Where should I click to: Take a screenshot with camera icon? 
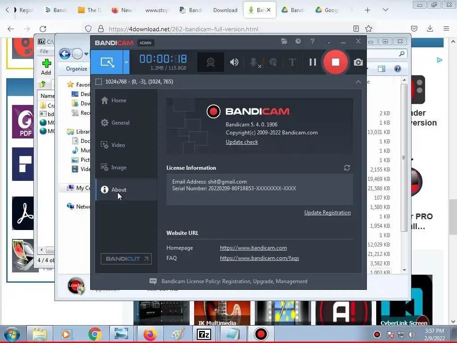pyautogui.click(x=358, y=62)
